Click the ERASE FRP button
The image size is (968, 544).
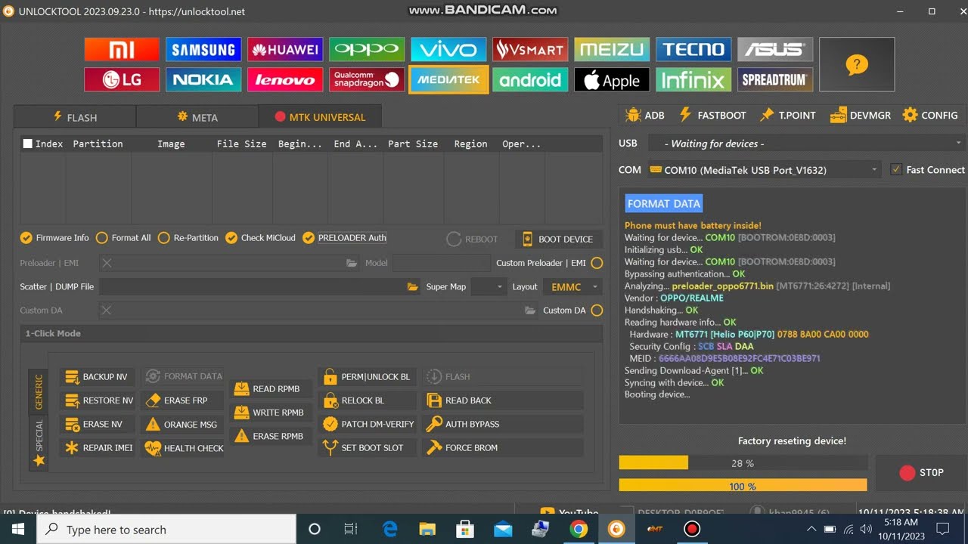click(x=182, y=400)
